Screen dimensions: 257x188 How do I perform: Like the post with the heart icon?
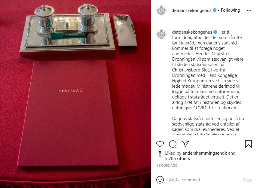[x=160, y=144]
